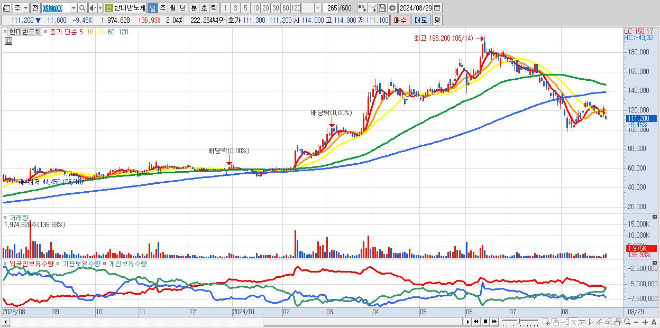Viewport: 660px width, 328px height.
Task: Click the line drawing tool icon beside save
Action: 372,8
